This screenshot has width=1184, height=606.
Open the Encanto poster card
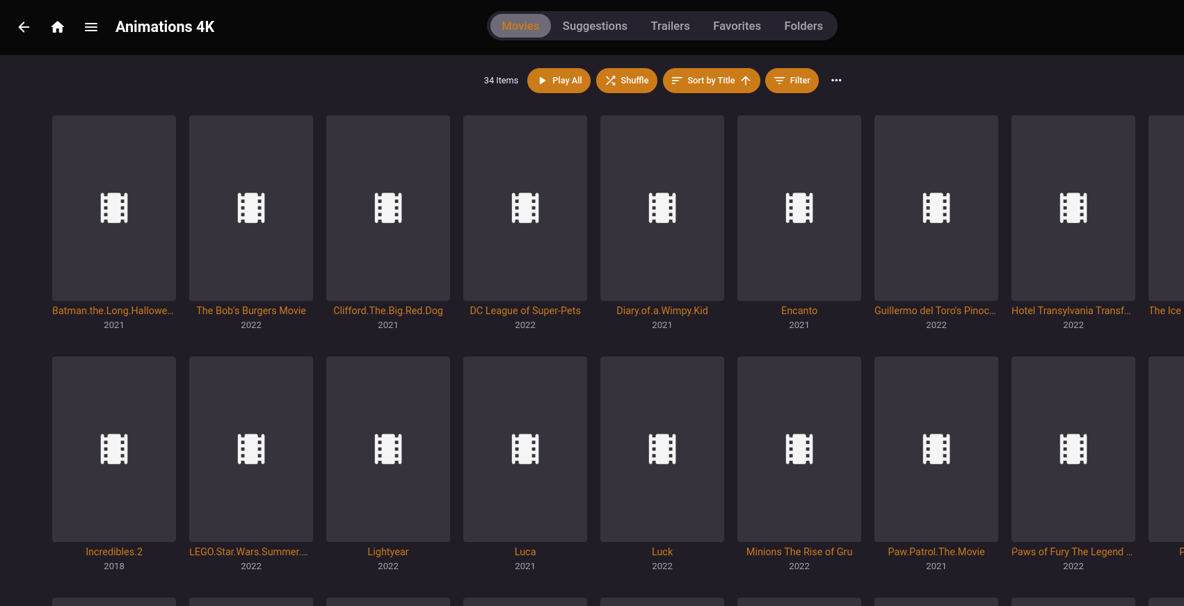[x=799, y=208]
